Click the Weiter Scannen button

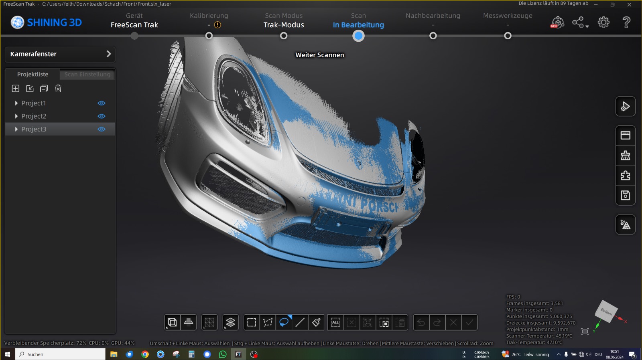point(320,55)
